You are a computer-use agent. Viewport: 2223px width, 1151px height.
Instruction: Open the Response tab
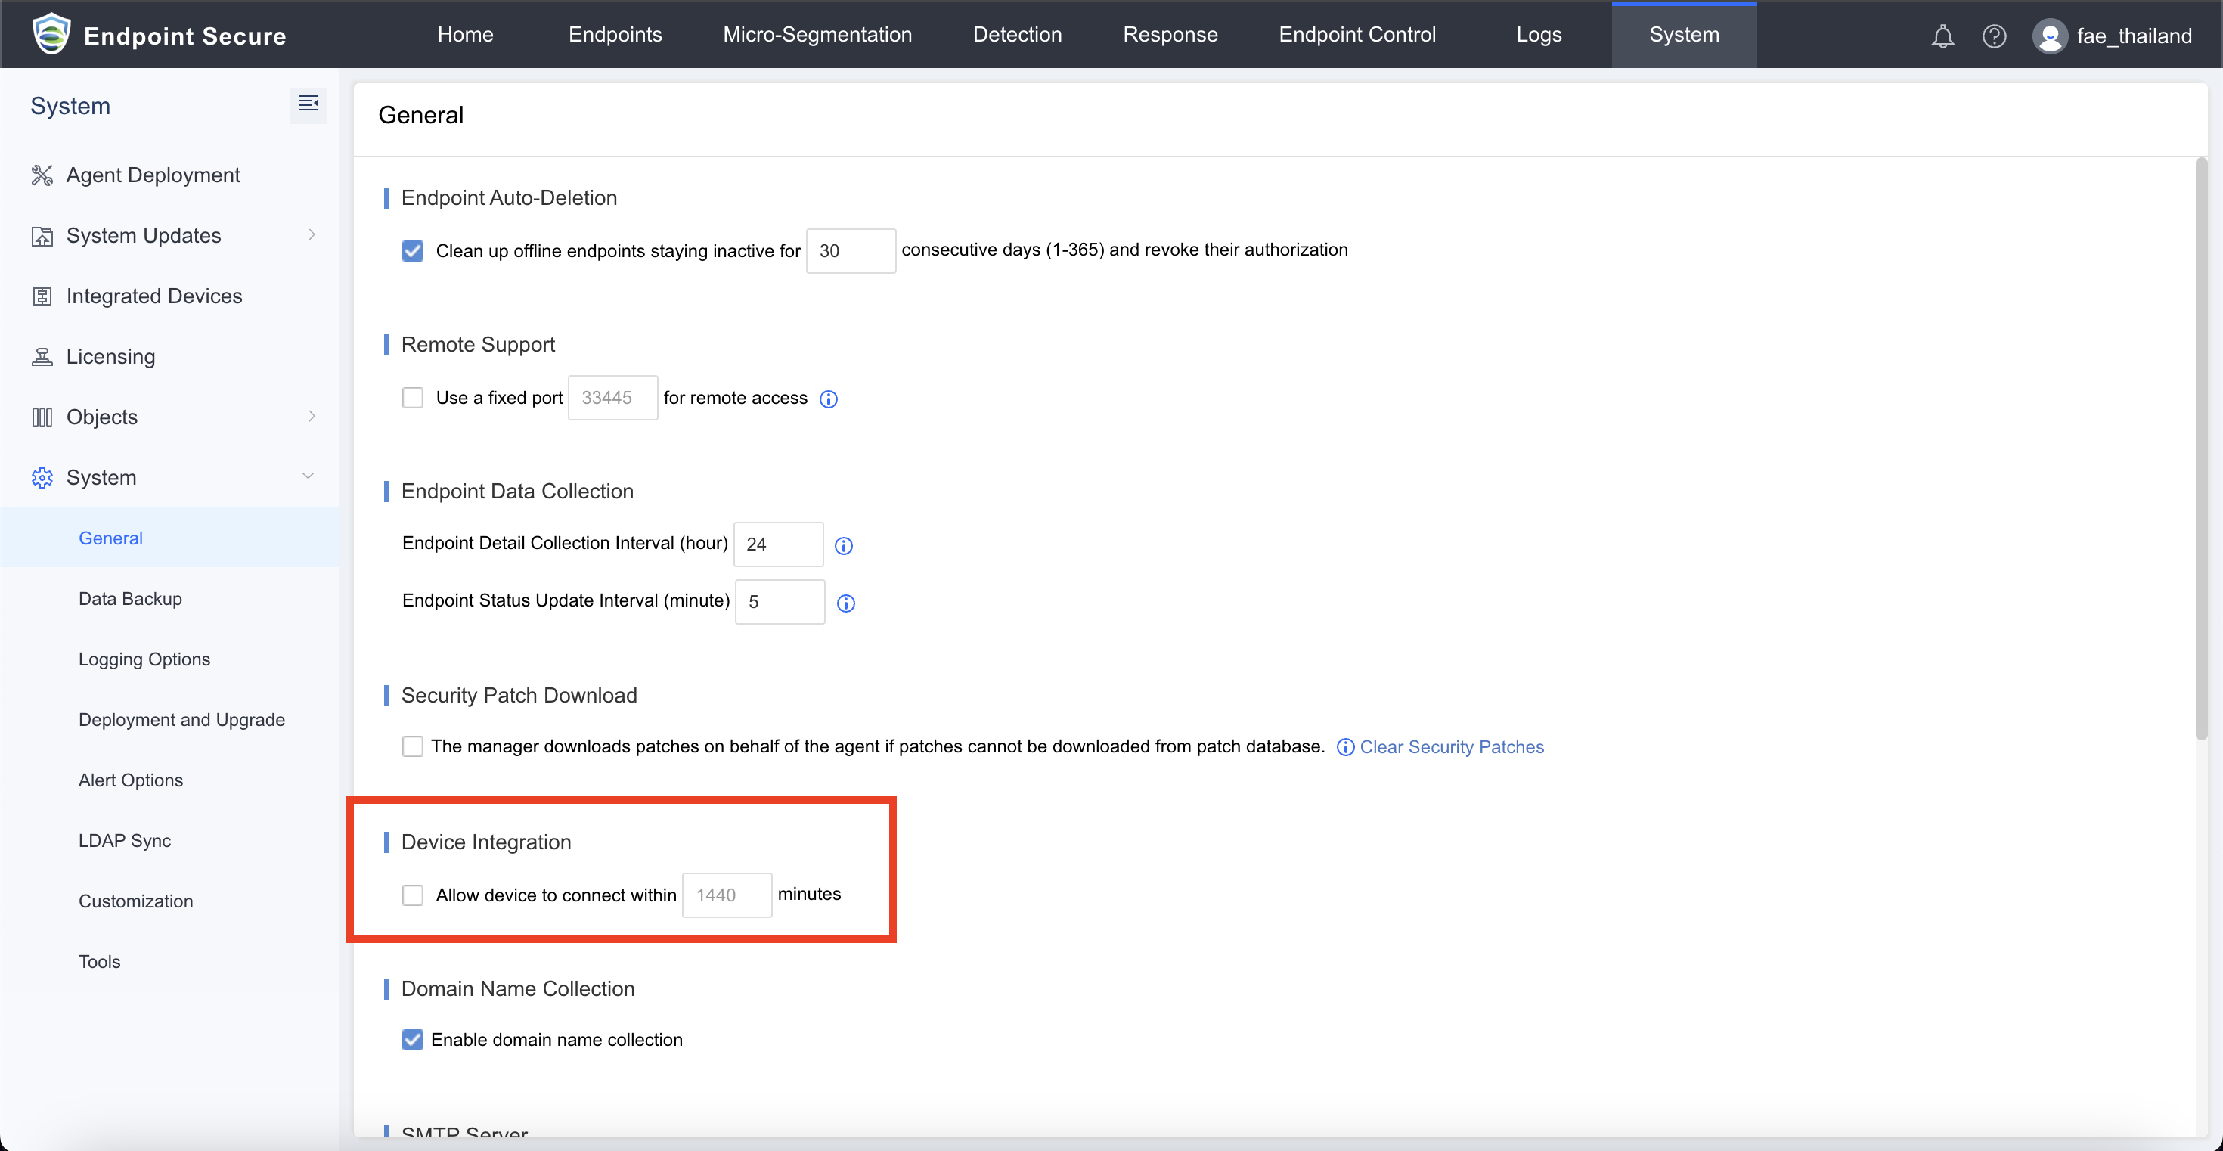1170,35
